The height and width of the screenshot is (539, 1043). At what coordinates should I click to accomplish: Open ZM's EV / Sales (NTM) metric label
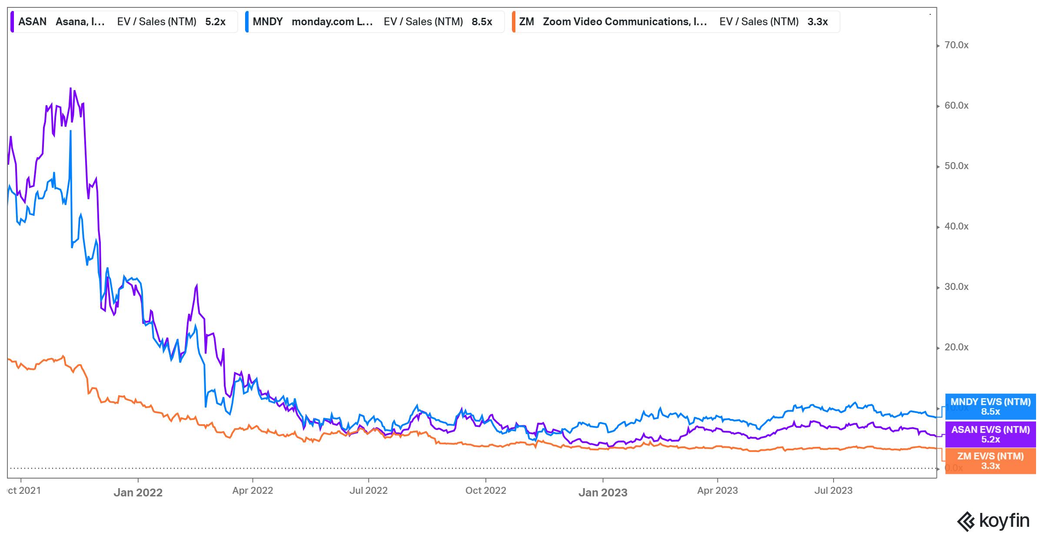click(759, 22)
